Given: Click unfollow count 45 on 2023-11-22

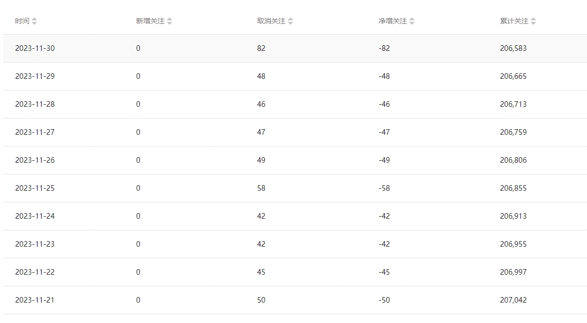Looking at the screenshot, I should point(261,272).
